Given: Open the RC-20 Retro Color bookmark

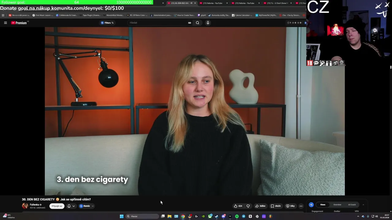Looking at the screenshot, I should (137, 15).
